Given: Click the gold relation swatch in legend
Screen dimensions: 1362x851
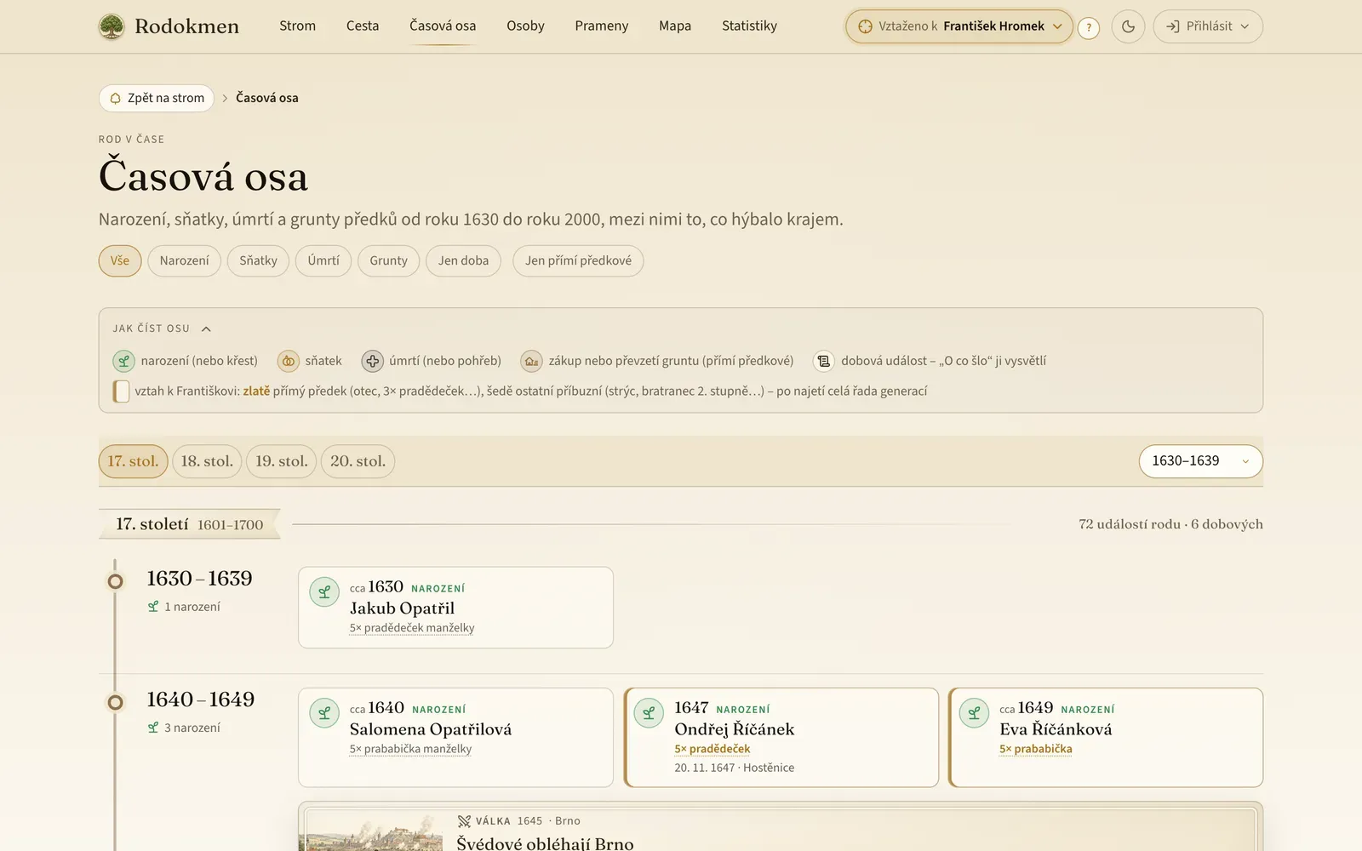Looking at the screenshot, I should pos(122,391).
